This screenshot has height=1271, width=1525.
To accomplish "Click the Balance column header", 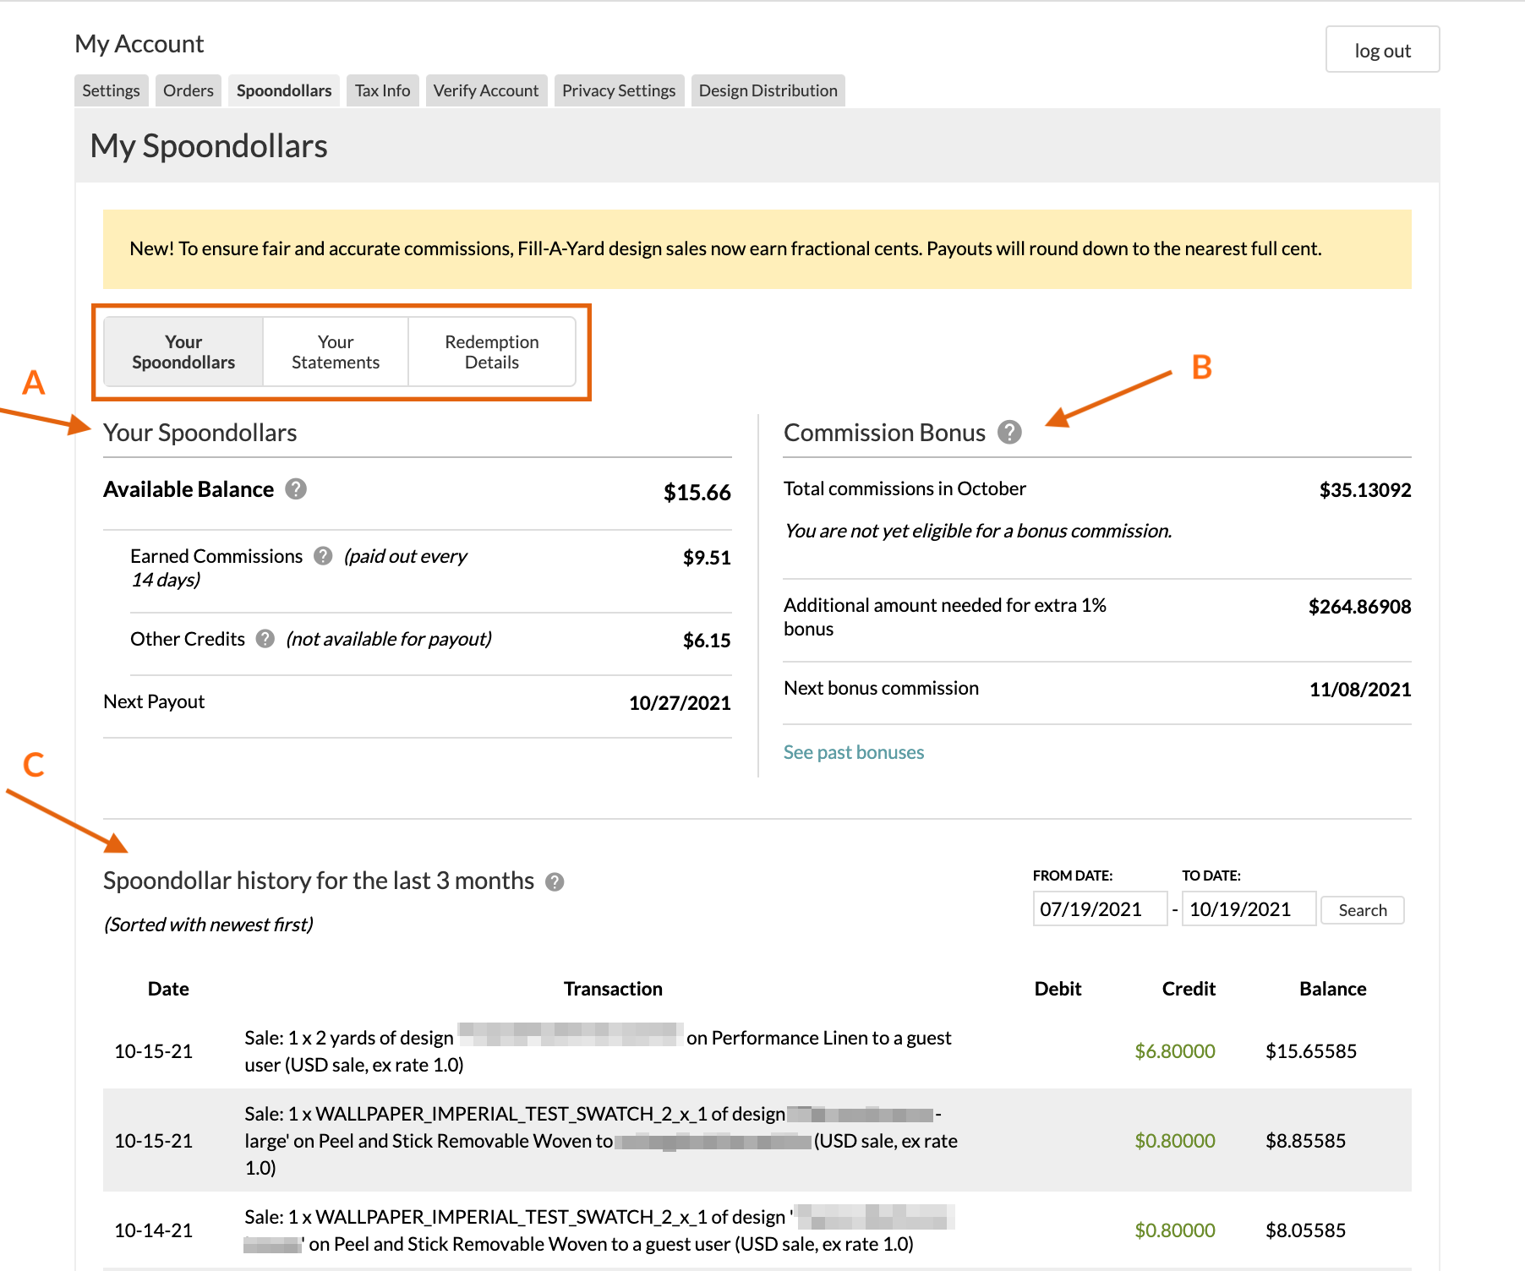I will click(1332, 989).
